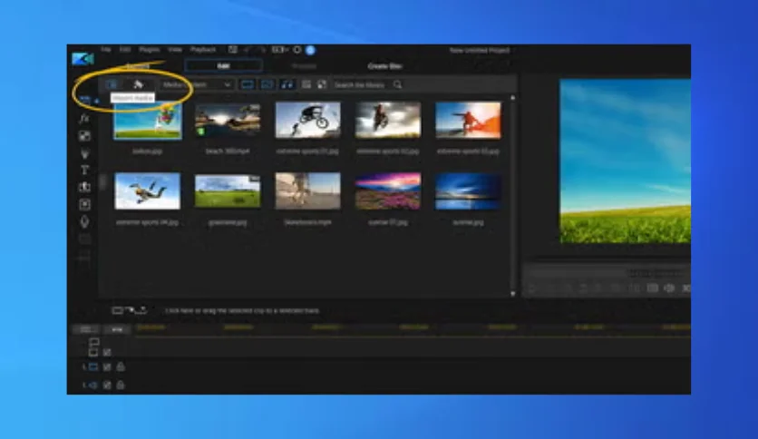Open the Media Content dropdown
The image size is (758, 439).
tap(198, 84)
